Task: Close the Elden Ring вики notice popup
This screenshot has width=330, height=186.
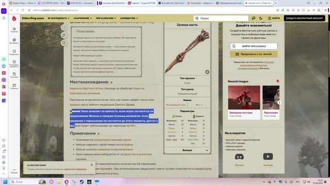Action: (x=92, y=165)
